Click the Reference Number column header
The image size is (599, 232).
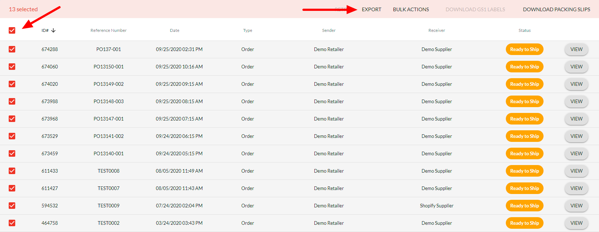(x=108, y=30)
